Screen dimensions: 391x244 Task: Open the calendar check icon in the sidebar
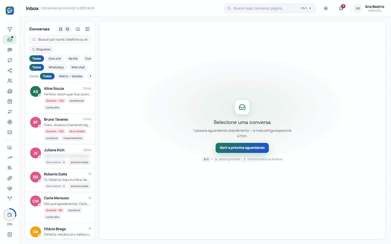[x=10, y=101]
